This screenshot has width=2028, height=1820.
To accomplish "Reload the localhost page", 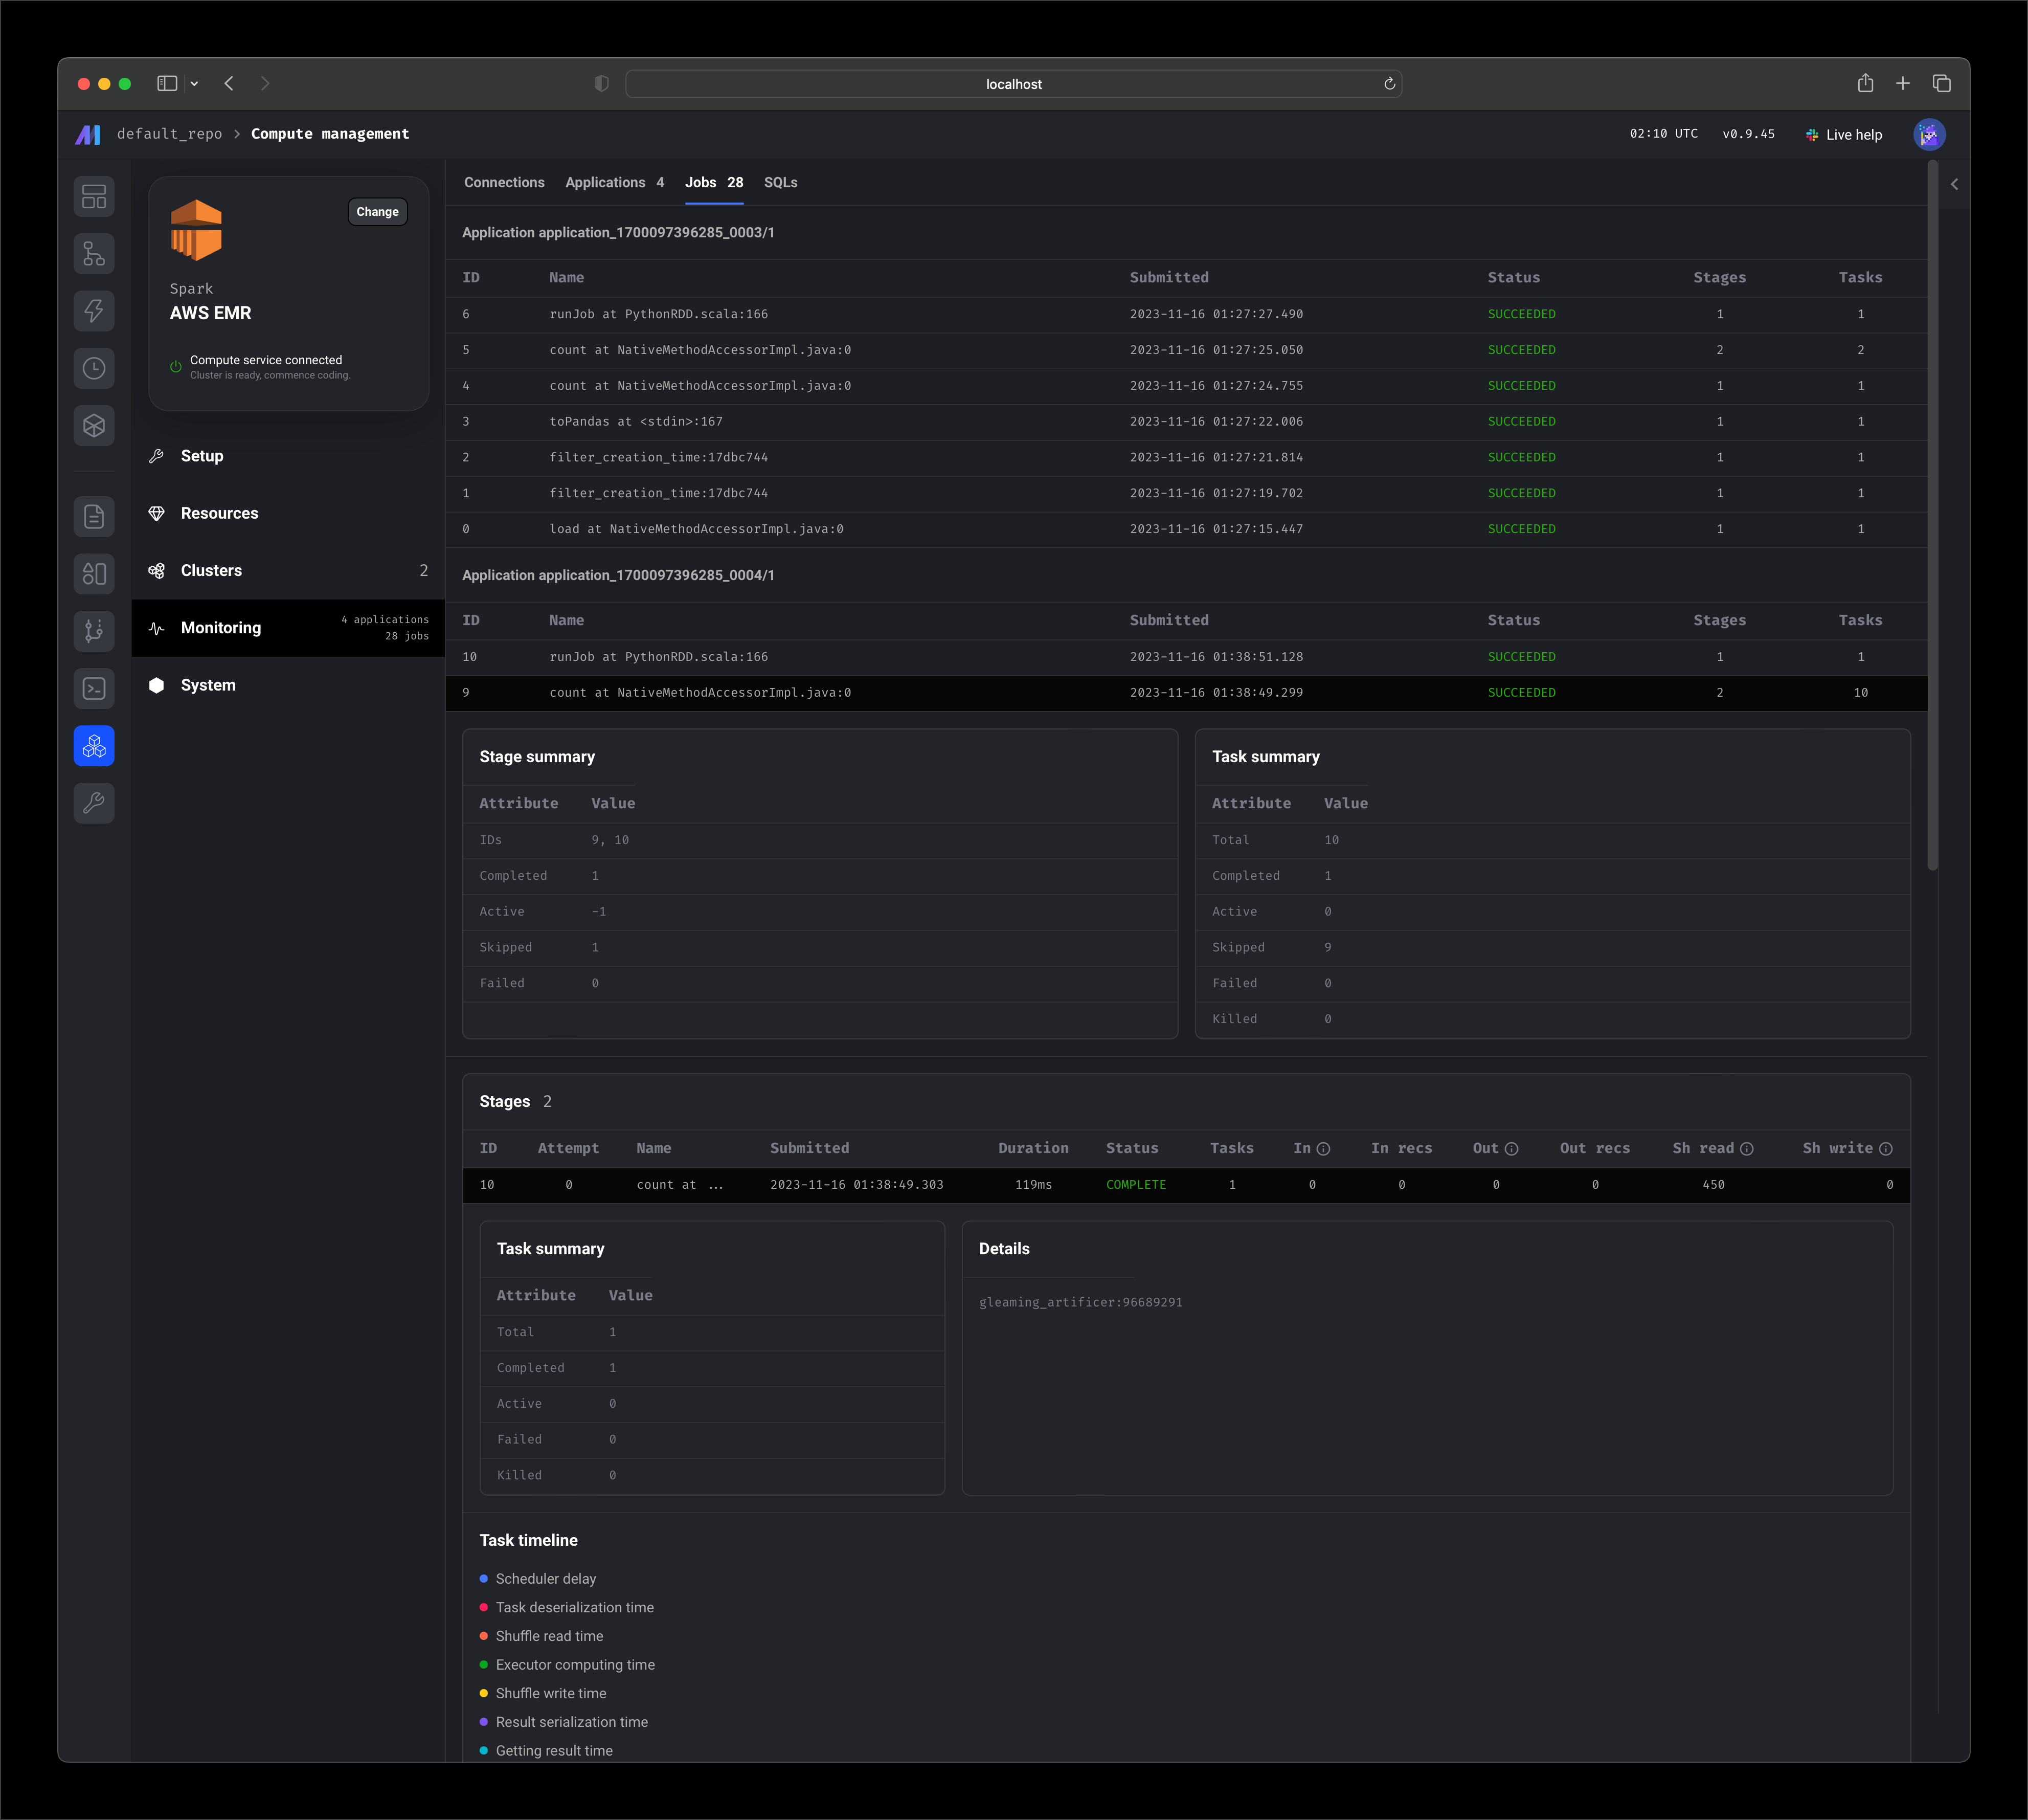I will point(1389,84).
